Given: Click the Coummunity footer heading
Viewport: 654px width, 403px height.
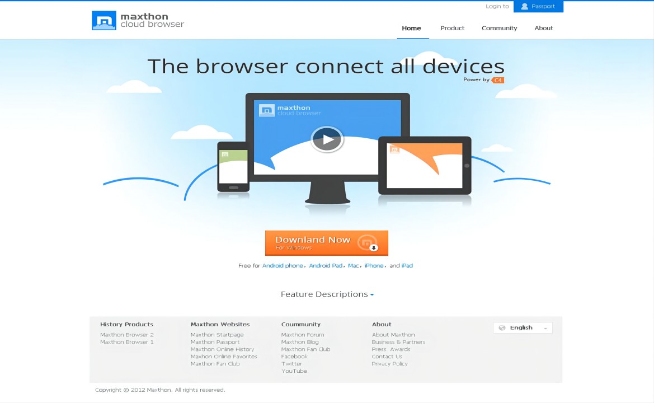Looking at the screenshot, I should [301, 325].
